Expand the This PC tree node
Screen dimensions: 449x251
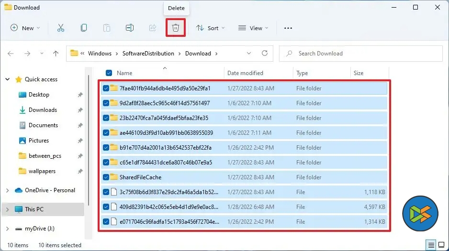pyautogui.click(x=7, y=209)
